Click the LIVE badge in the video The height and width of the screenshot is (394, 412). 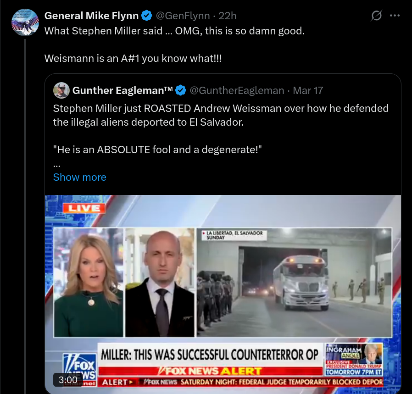(x=84, y=209)
